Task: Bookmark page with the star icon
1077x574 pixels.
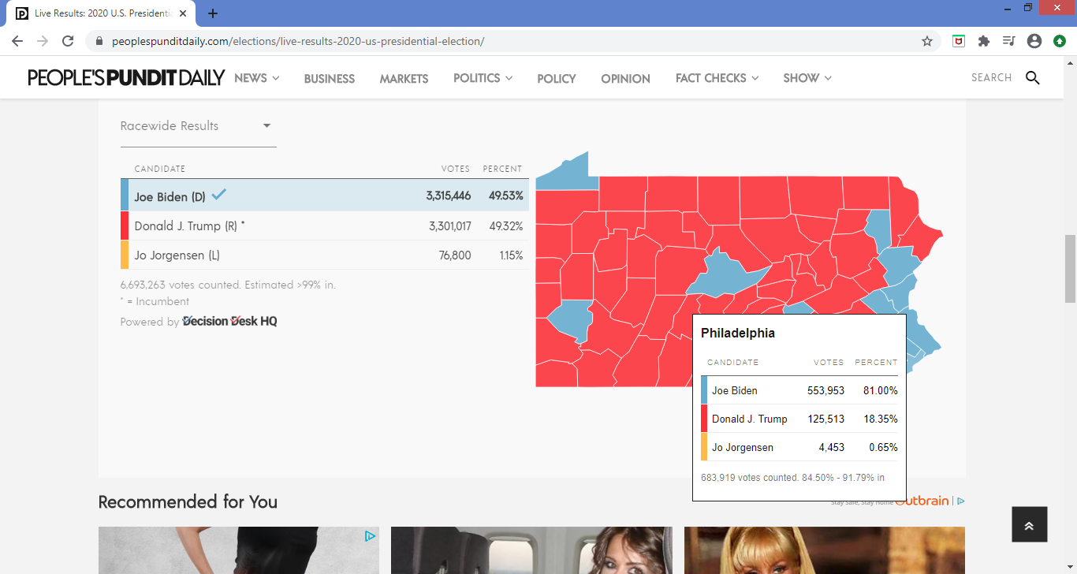Action: point(927,41)
